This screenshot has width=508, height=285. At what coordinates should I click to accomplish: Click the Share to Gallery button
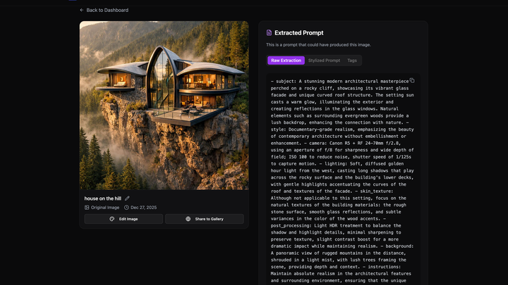(205, 219)
